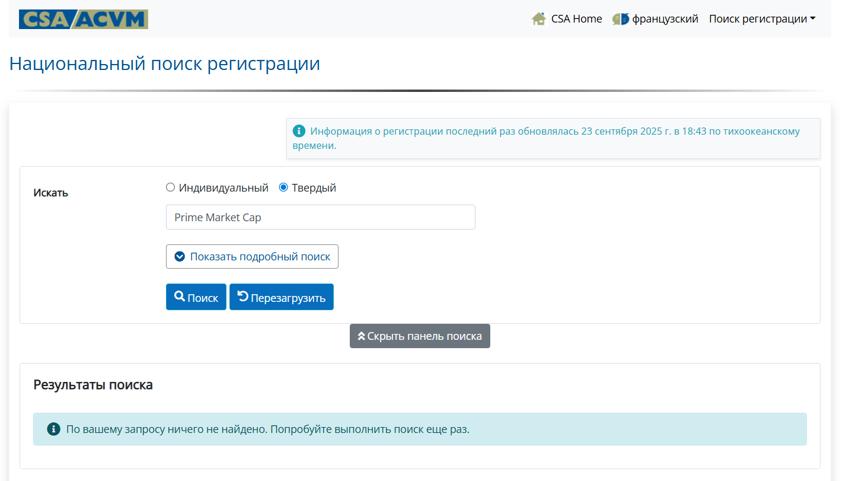This screenshot has width=843, height=481.
Task: Select the Твердый radio button
Action: click(x=283, y=187)
